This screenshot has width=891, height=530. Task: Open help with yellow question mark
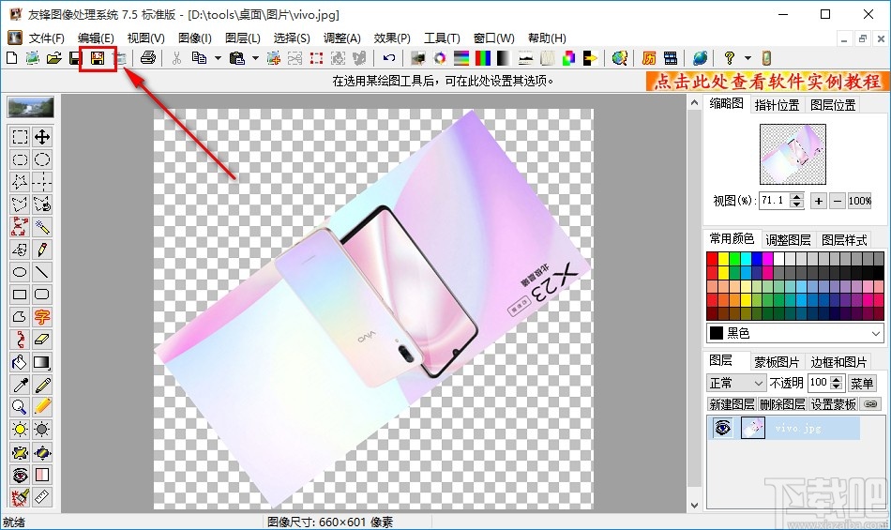click(x=730, y=58)
